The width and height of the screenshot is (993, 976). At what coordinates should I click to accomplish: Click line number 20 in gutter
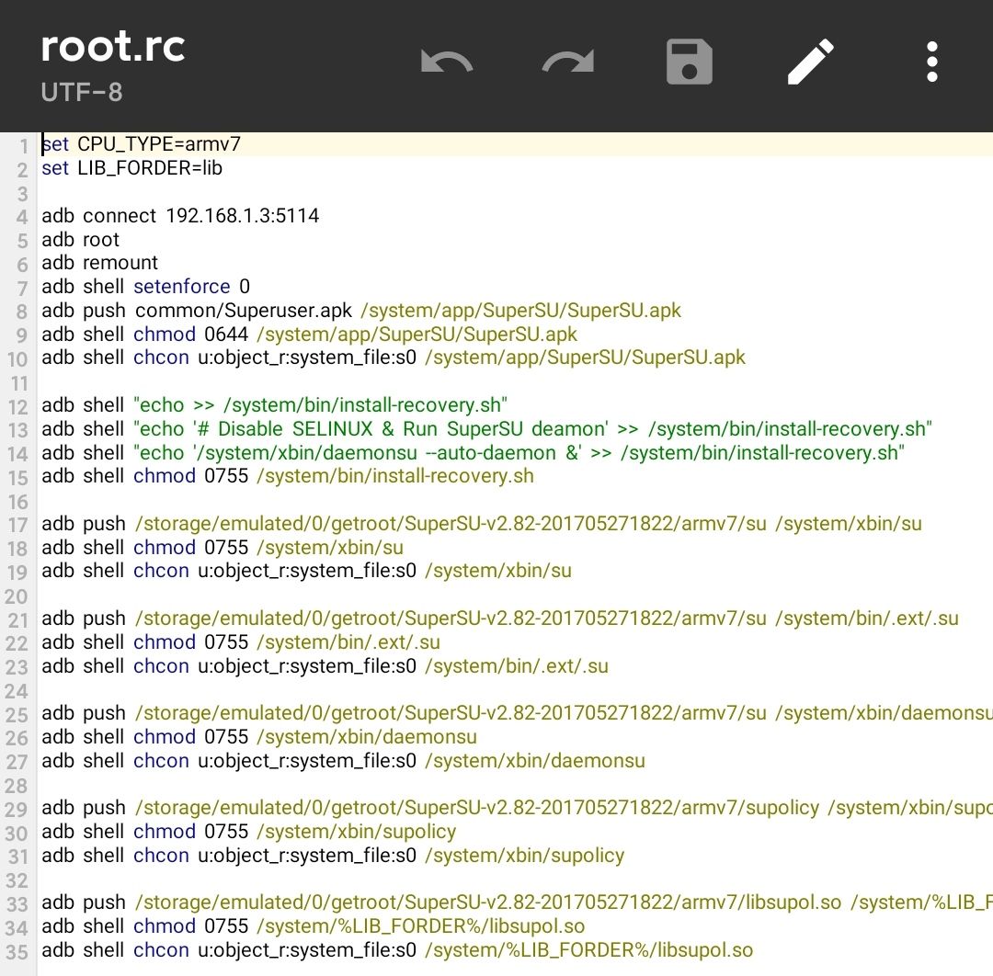[x=17, y=596]
